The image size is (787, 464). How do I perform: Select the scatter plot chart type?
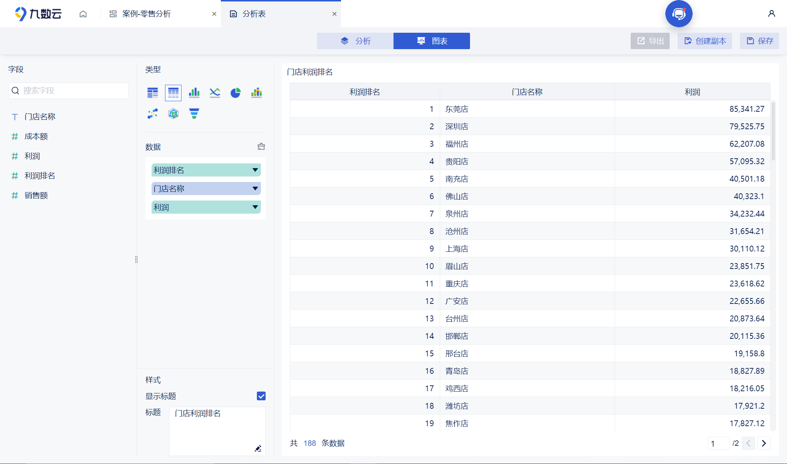(153, 114)
